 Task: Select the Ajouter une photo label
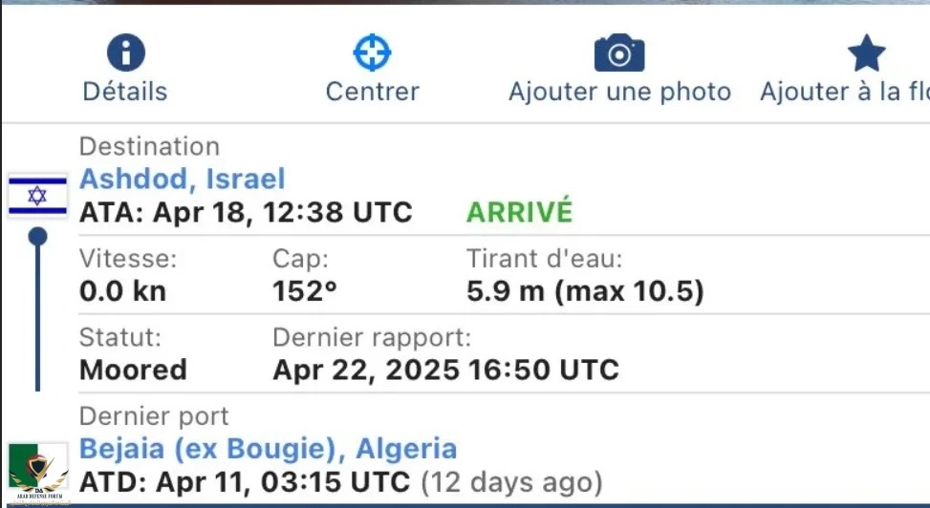(619, 92)
